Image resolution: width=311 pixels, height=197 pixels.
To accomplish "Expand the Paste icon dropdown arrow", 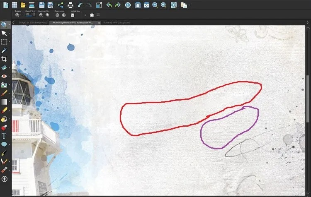I will 189,5.
